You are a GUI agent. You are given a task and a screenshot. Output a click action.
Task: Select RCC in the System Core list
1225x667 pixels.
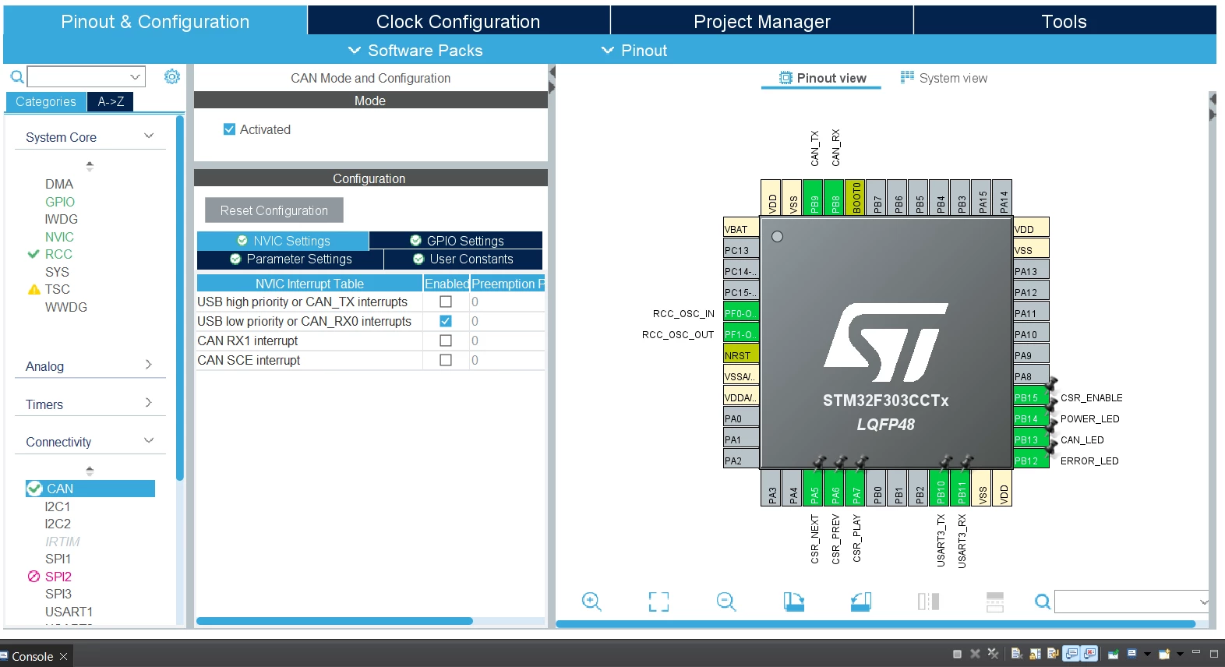(x=58, y=254)
